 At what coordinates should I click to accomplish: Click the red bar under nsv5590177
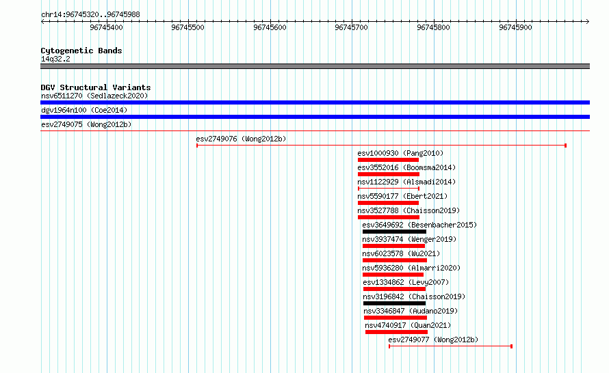point(388,203)
